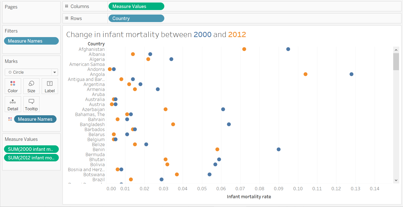
Task: Click the vertical scrollbar thumb on the chart
Action: click(396, 62)
